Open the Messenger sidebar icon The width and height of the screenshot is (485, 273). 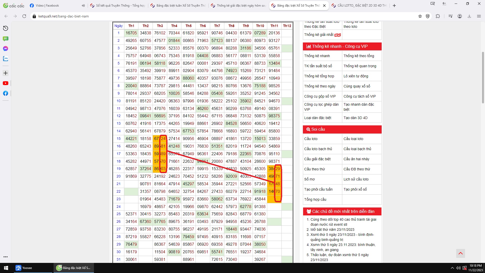pyautogui.click(x=6, y=49)
